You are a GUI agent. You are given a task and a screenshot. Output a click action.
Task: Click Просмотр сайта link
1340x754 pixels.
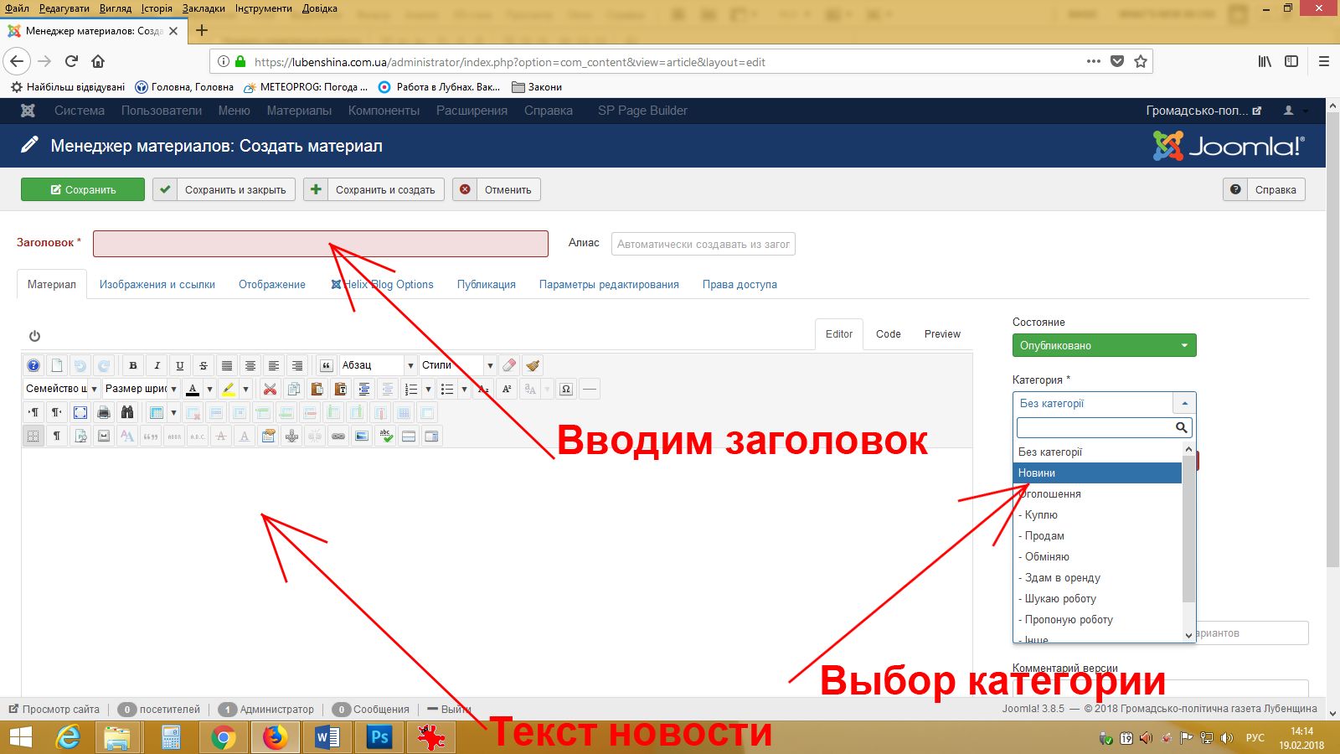click(x=54, y=709)
